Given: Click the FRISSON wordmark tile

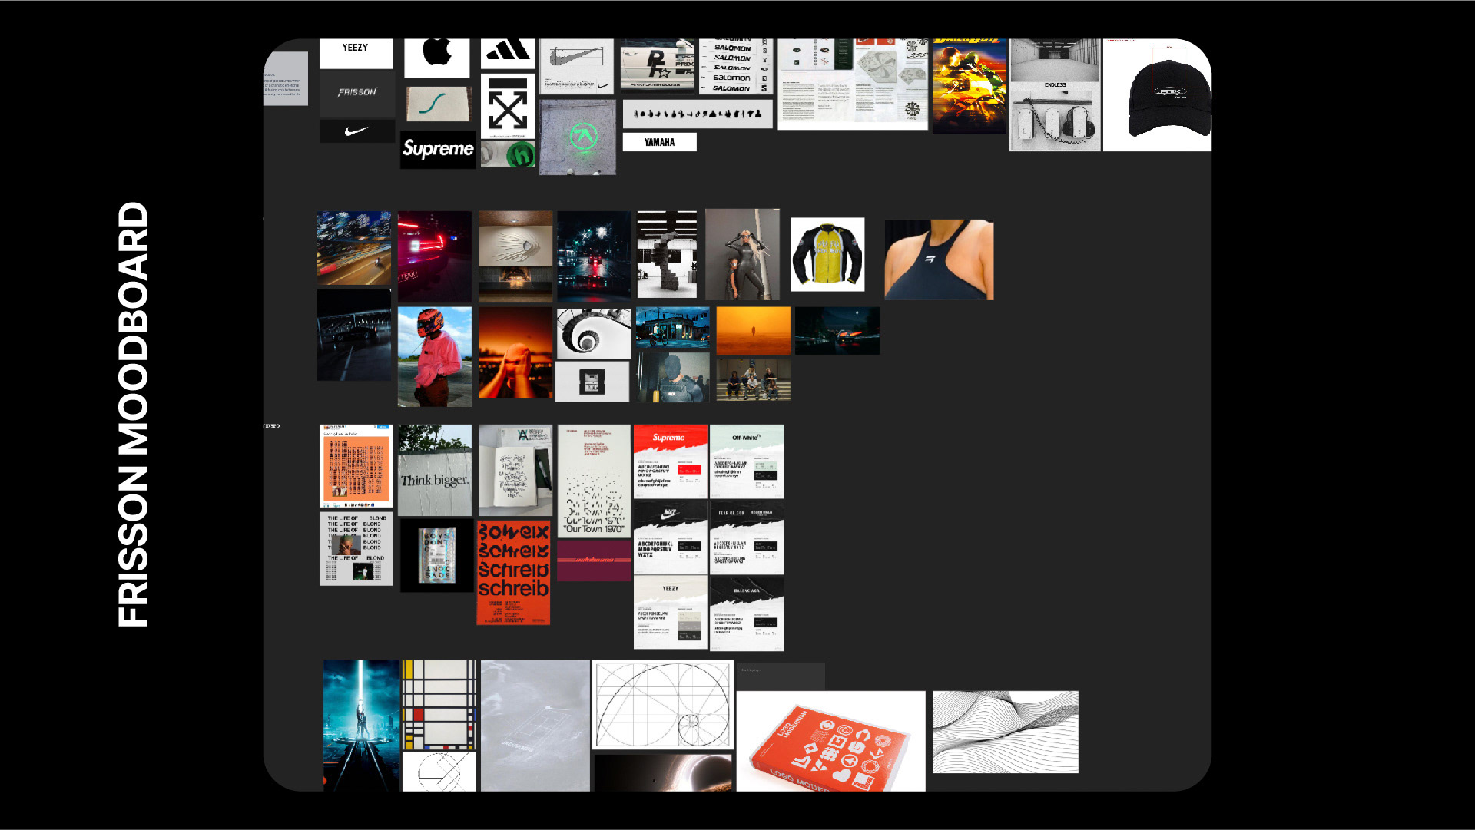Looking at the screenshot, I should [x=357, y=93].
